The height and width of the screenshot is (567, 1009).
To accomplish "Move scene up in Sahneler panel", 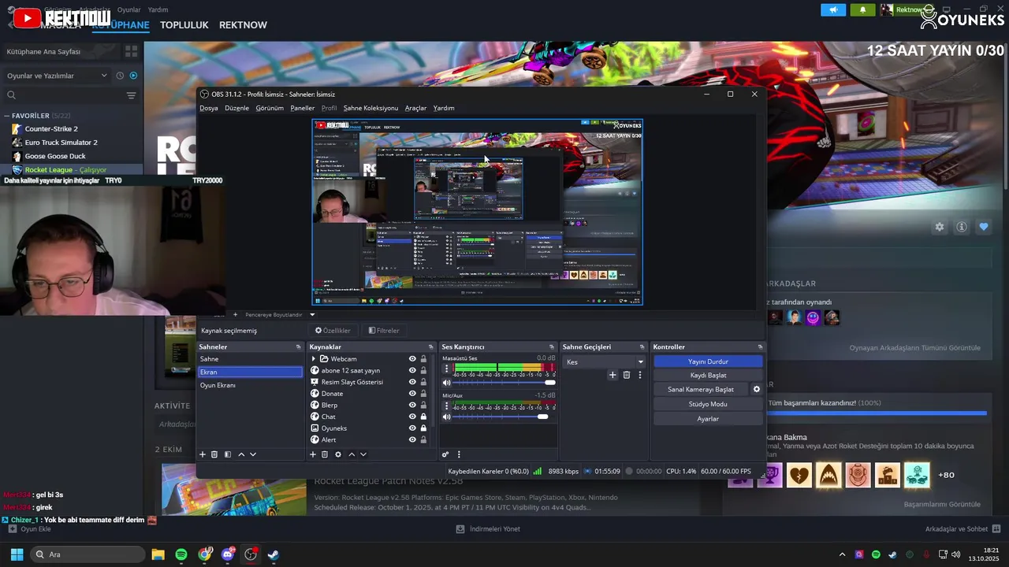I will [x=241, y=454].
